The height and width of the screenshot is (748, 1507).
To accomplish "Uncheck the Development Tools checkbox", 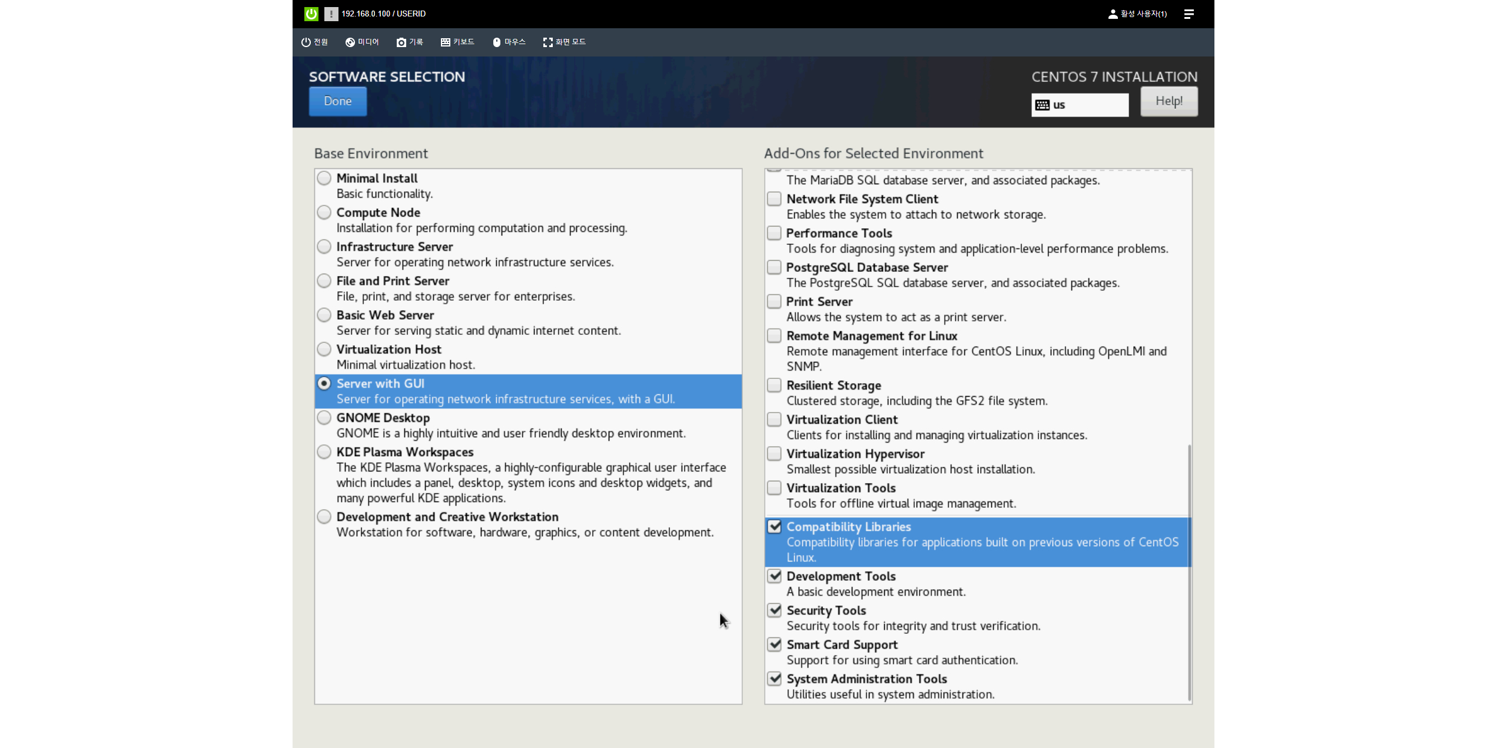I will (x=774, y=576).
